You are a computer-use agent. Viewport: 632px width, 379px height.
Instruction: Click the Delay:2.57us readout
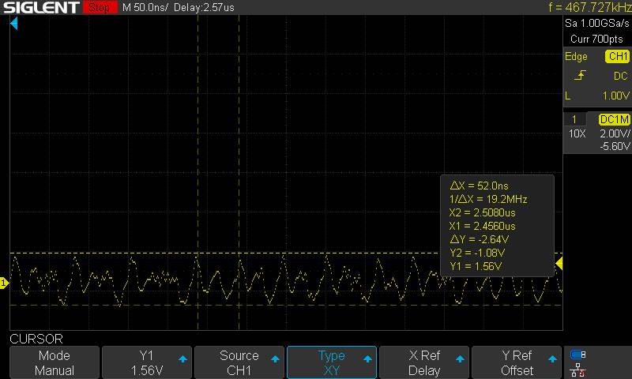pyautogui.click(x=204, y=8)
